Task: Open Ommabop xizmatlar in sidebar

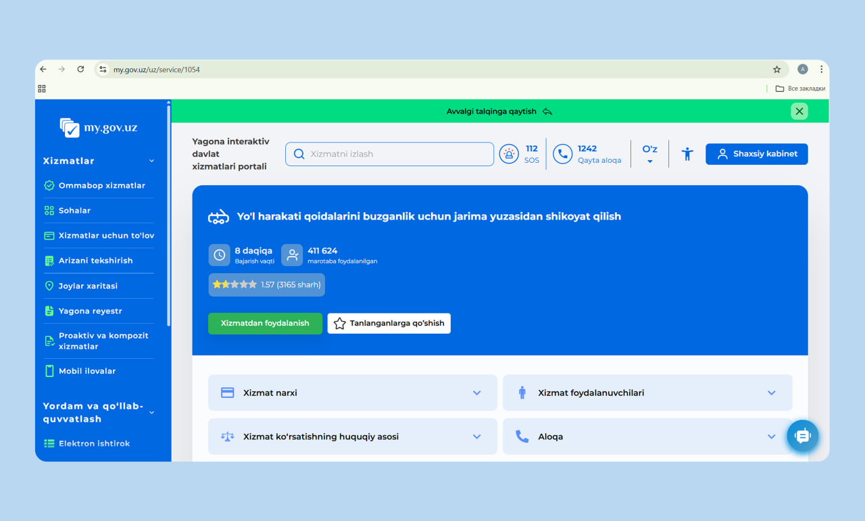Action: [x=101, y=185]
